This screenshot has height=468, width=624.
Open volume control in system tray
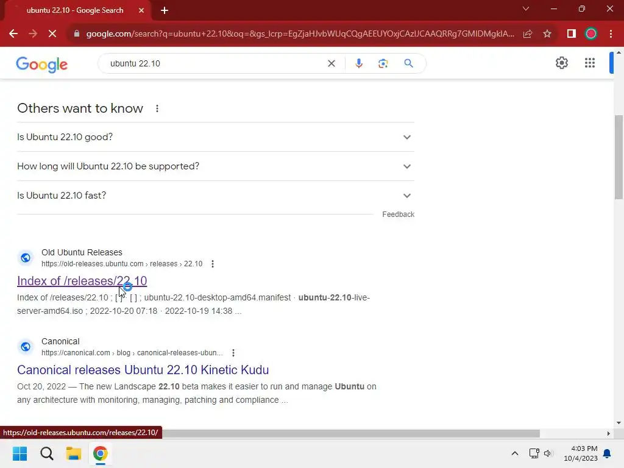click(x=548, y=453)
